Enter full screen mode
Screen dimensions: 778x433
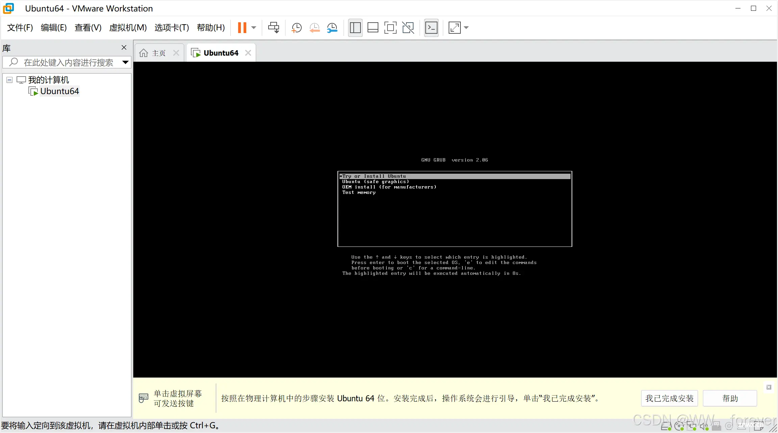point(390,28)
